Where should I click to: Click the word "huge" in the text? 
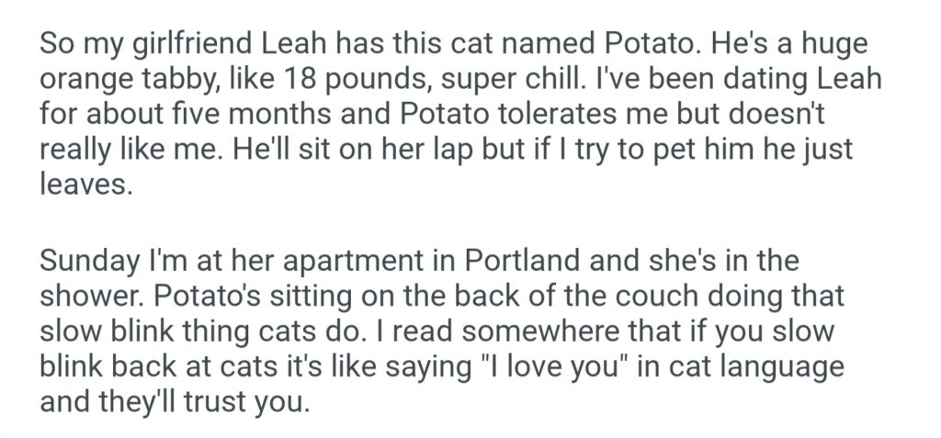tap(832, 44)
